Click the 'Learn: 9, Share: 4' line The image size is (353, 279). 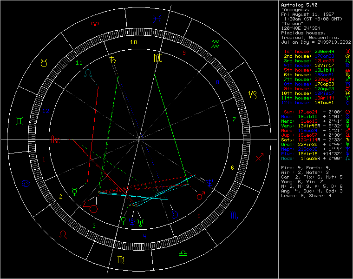tap(306, 196)
